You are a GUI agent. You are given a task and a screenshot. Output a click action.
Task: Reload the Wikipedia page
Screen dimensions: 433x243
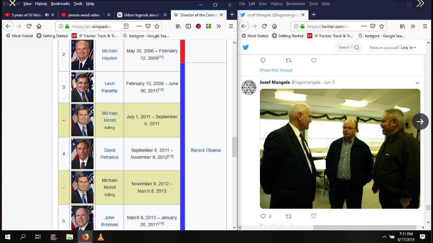[29, 26]
